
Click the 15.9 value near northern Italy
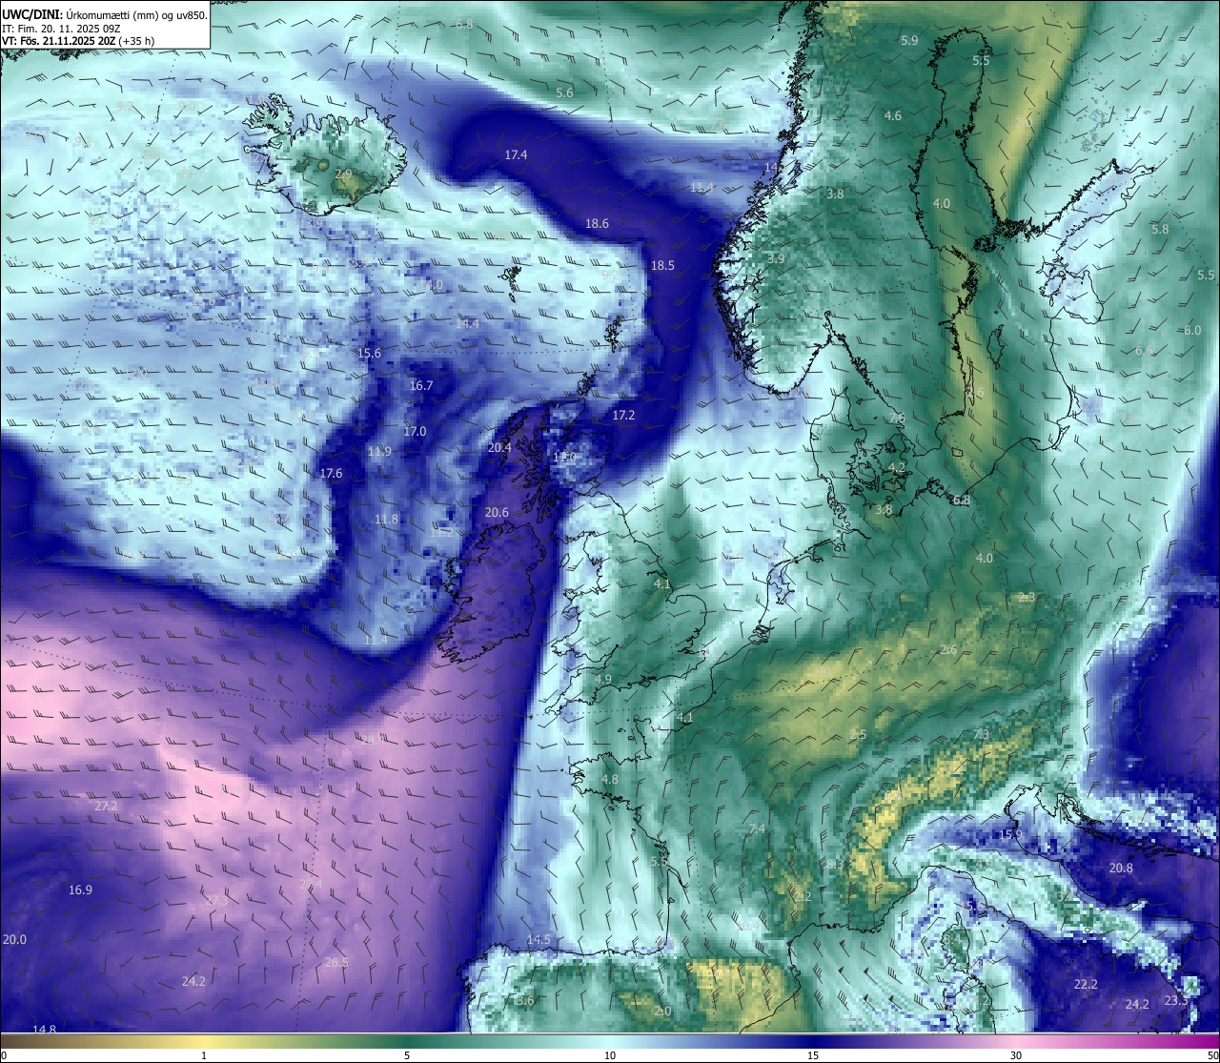pos(1010,834)
